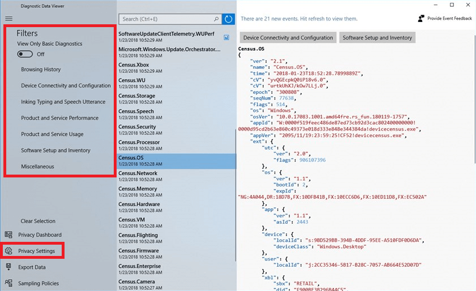Select the Census.Camera event

tap(176, 284)
